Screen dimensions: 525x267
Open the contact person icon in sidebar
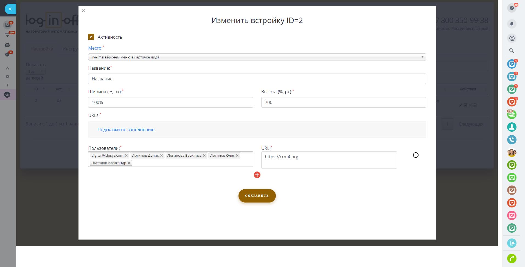512,127
